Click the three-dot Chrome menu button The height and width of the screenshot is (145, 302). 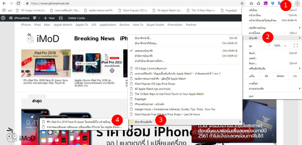[298, 4]
